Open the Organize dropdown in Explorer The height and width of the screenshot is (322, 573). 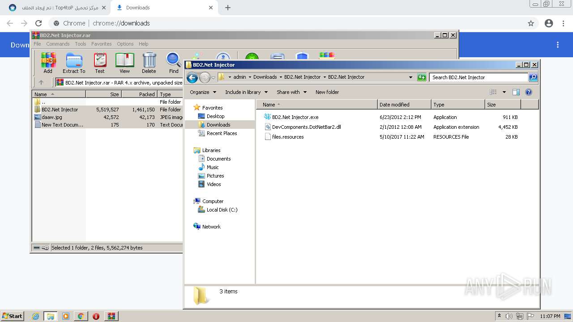tap(203, 92)
